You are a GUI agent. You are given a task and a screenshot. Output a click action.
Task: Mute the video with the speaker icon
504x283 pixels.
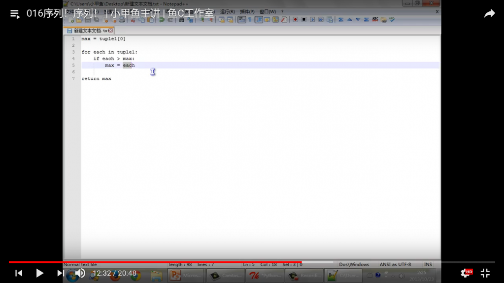click(81, 273)
